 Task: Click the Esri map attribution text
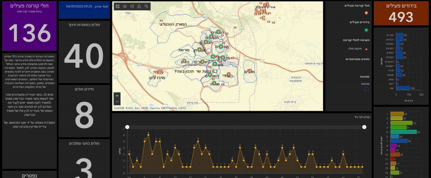[150, 108]
